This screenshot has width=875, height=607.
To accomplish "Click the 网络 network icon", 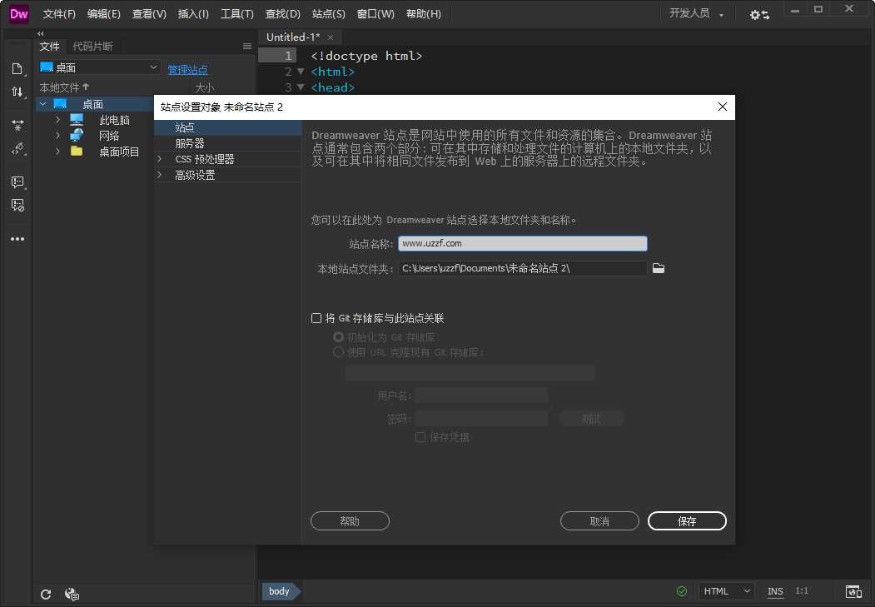I will [x=77, y=135].
